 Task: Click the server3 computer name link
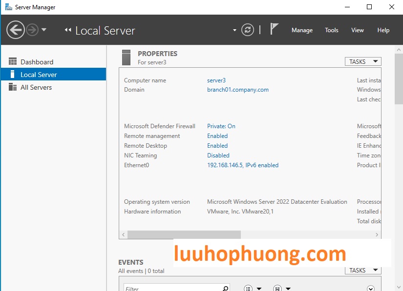(216, 80)
